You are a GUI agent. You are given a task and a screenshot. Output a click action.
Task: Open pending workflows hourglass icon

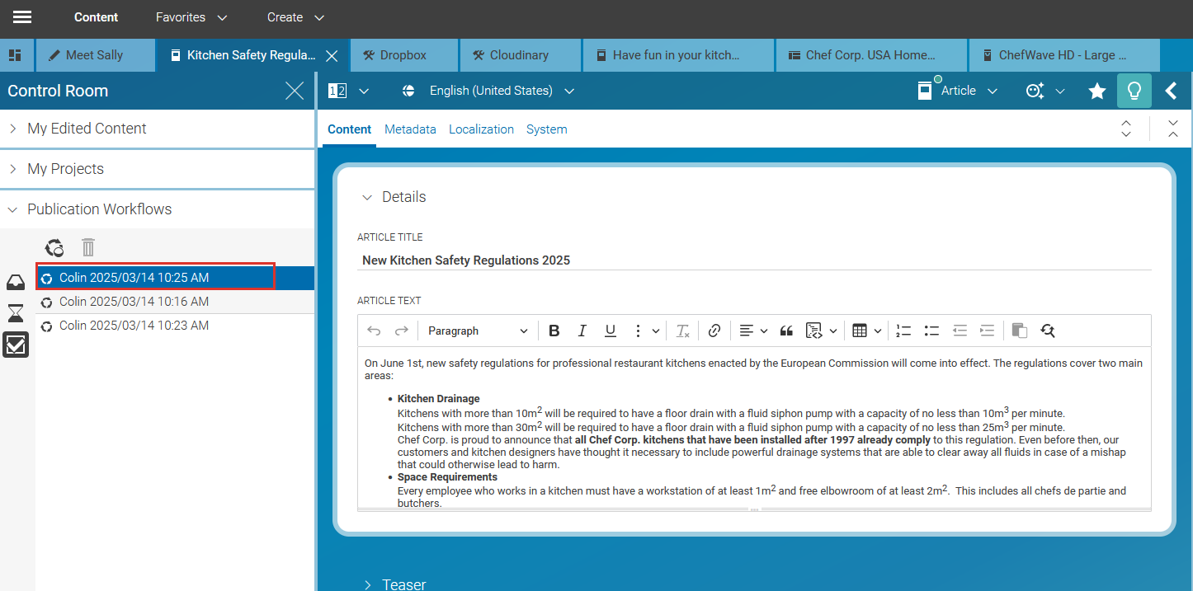[x=16, y=313]
